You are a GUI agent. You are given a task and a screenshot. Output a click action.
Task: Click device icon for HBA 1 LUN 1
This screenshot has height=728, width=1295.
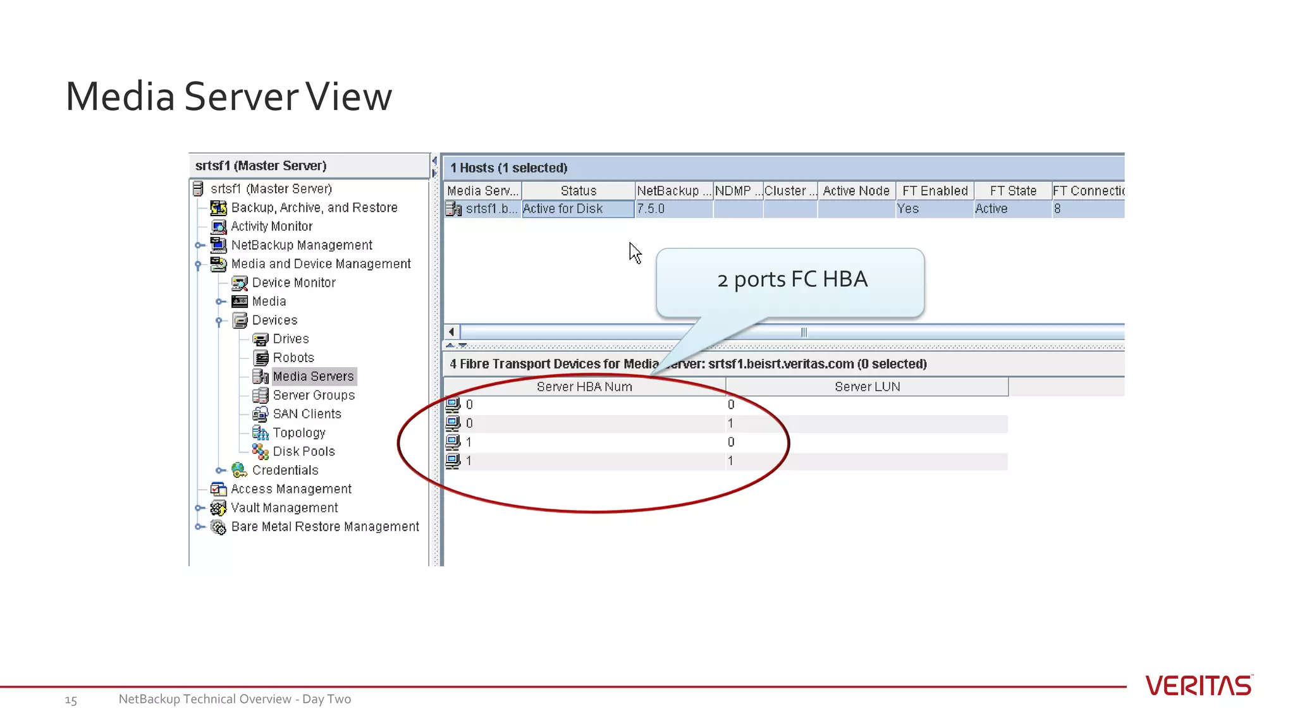(x=453, y=461)
